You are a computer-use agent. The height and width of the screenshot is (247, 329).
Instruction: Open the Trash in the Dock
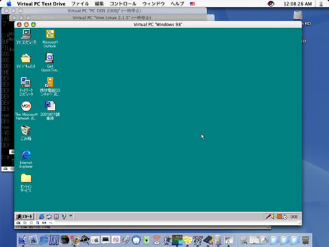(306, 240)
